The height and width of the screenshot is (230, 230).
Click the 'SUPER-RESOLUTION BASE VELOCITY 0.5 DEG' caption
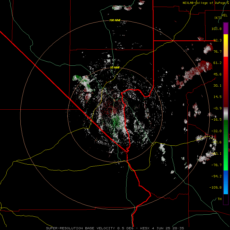[x=90, y=228]
